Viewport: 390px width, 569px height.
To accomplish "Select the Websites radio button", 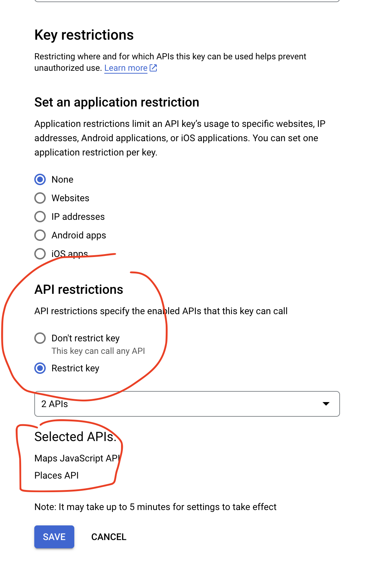I will click(40, 198).
